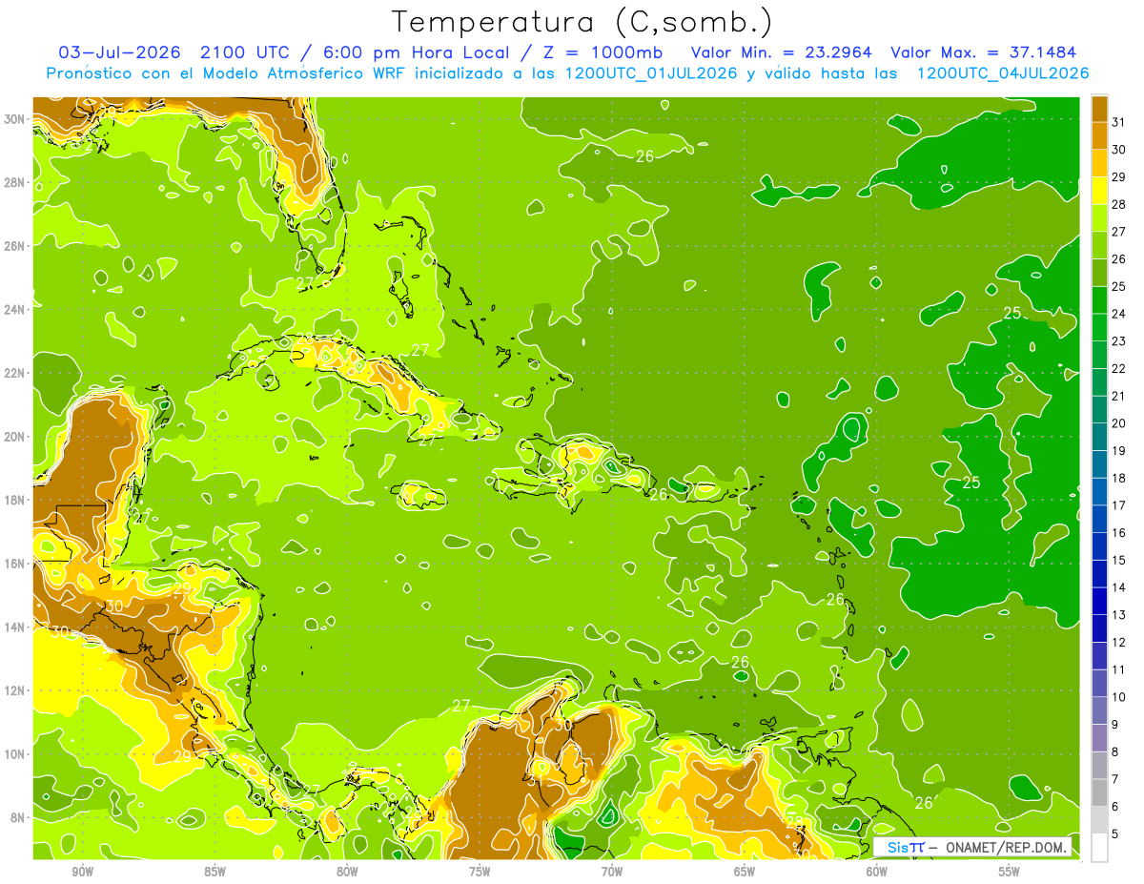1144x884 pixels.
Task: Click color scale number 7
Action: [x=1115, y=779]
